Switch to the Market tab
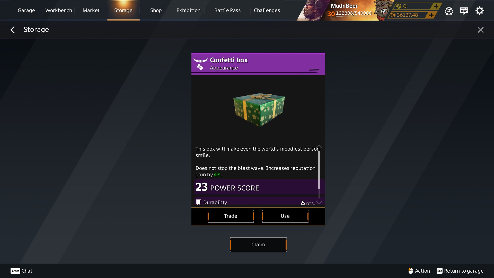 [91, 10]
